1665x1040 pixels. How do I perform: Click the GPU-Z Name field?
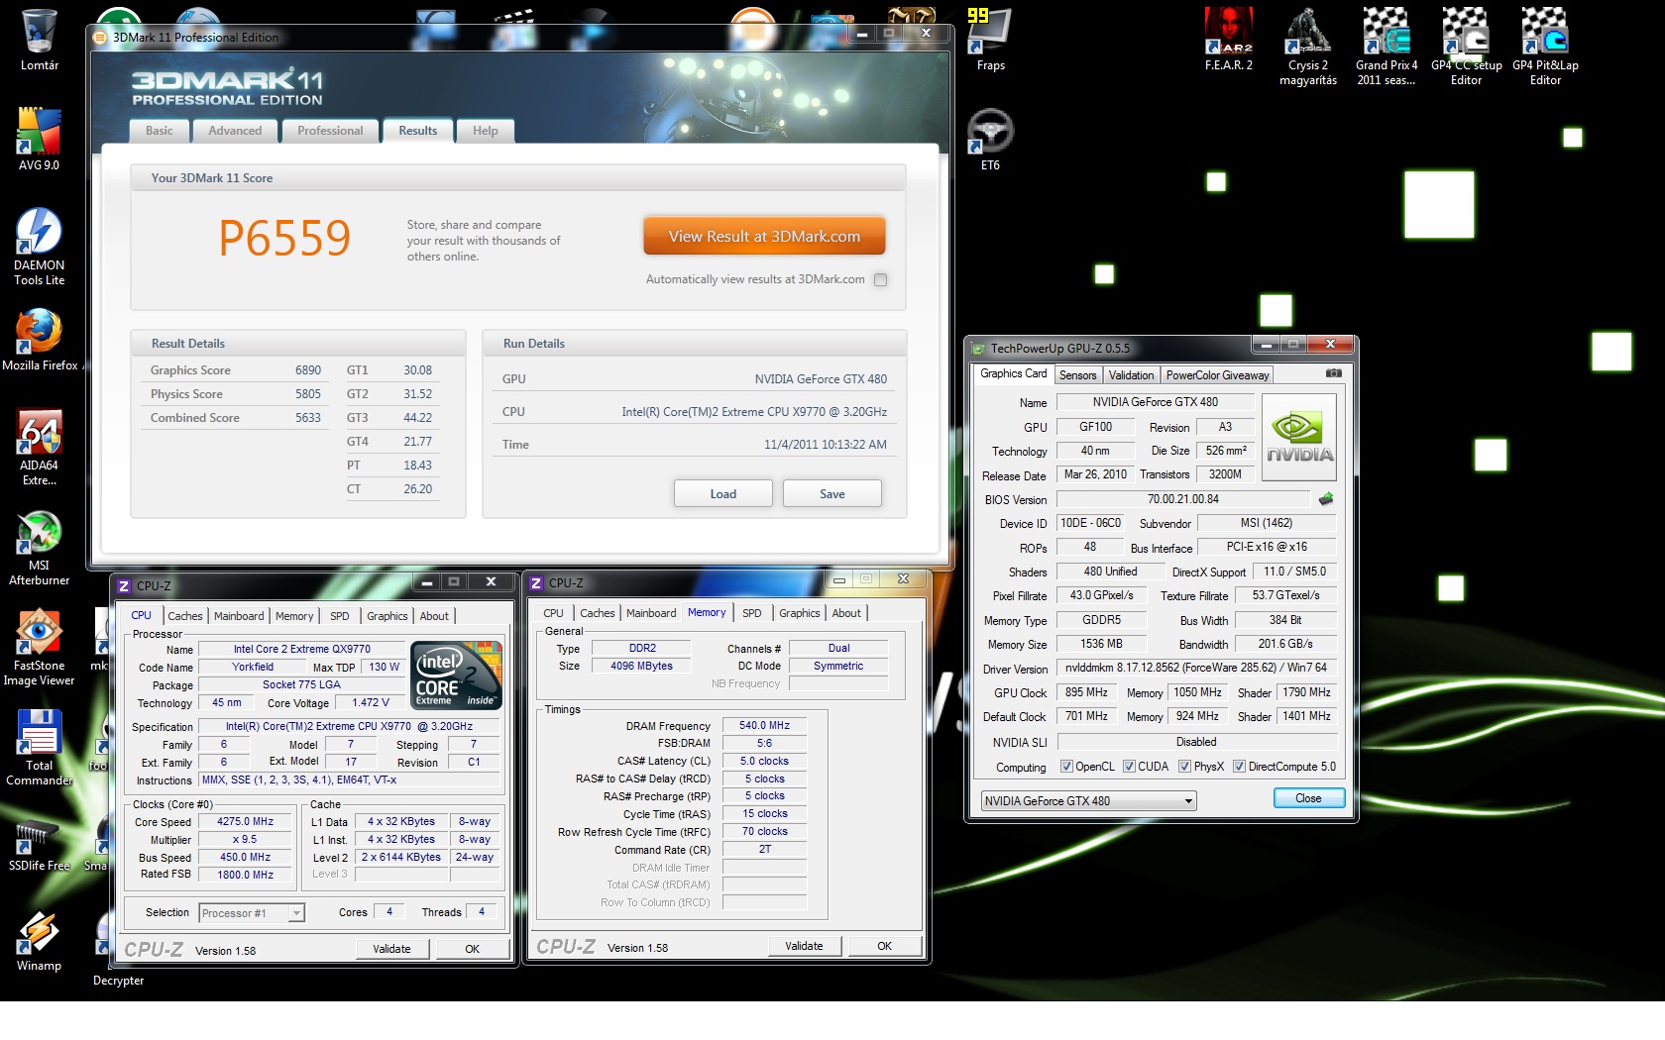click(1156, 402)
